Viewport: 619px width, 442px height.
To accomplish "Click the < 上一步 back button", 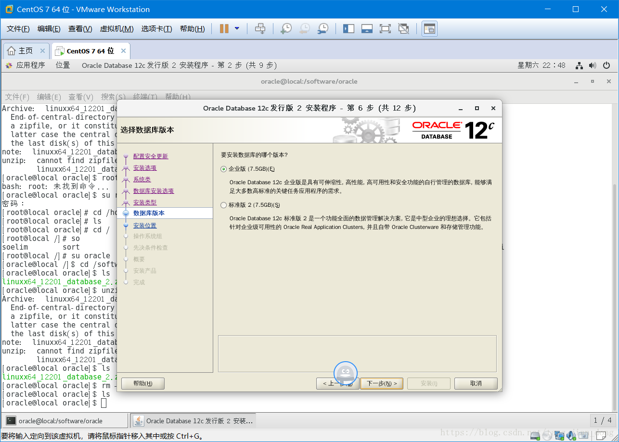I will click(x=337, y=383).
